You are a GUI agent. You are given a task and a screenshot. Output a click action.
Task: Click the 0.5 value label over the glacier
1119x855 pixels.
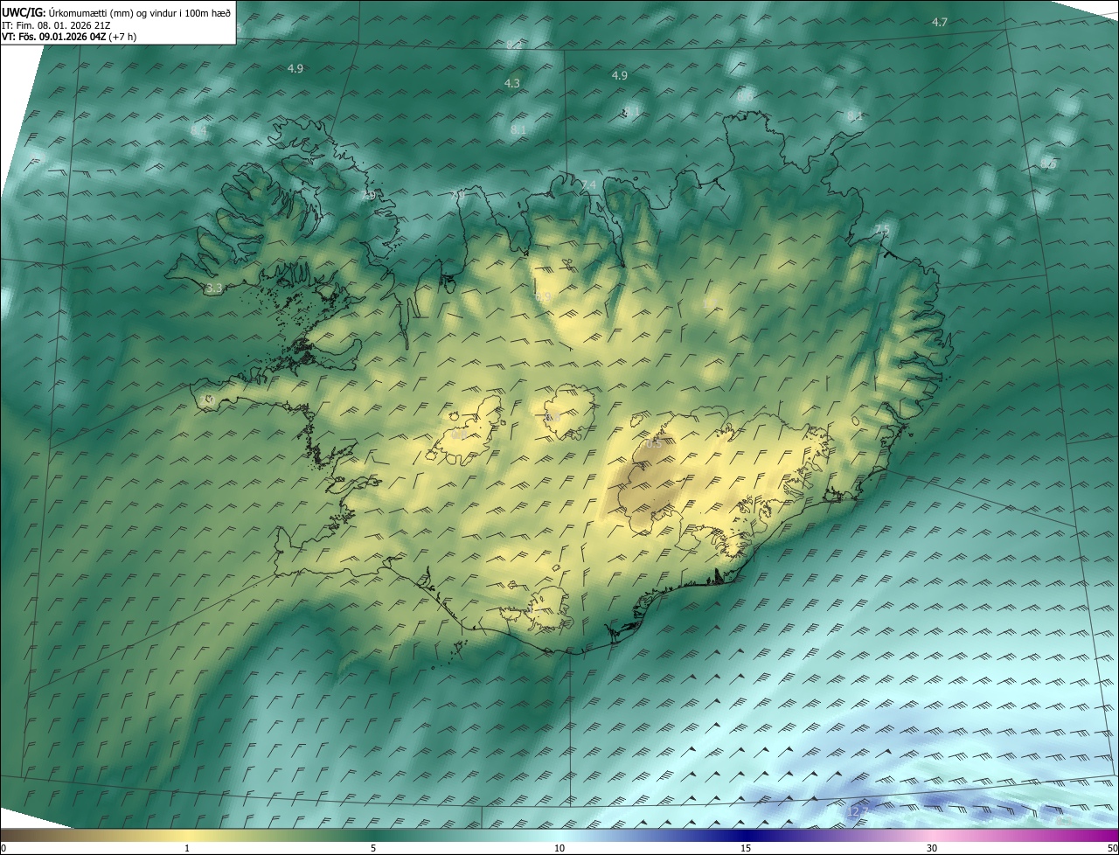pos(653,443)
